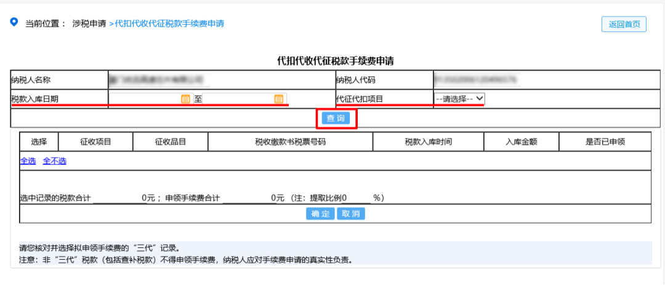Open 代扣代收代征税款手续费申请 breadcrumb link
This screenshot has width=665, height=285.
click(x=170, y=24)
